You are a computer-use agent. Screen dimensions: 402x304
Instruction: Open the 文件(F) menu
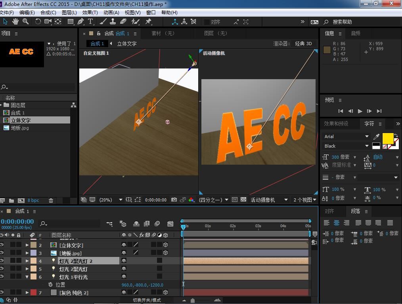(7, 13)
